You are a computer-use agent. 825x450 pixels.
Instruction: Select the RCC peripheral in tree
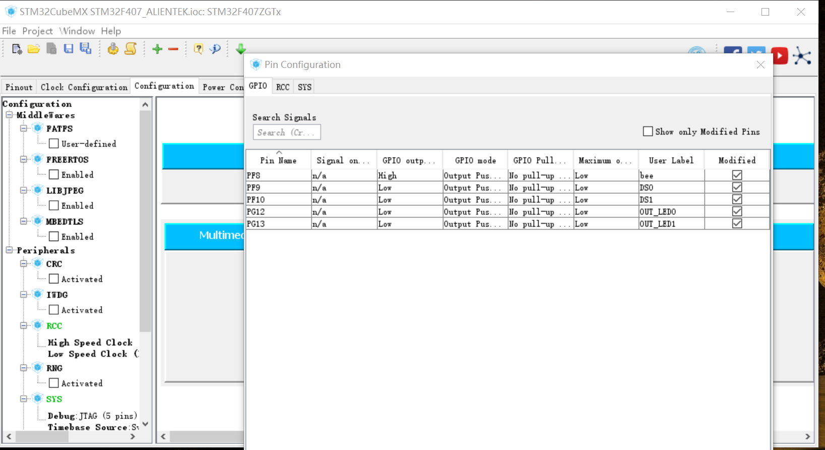coord(54,326)
